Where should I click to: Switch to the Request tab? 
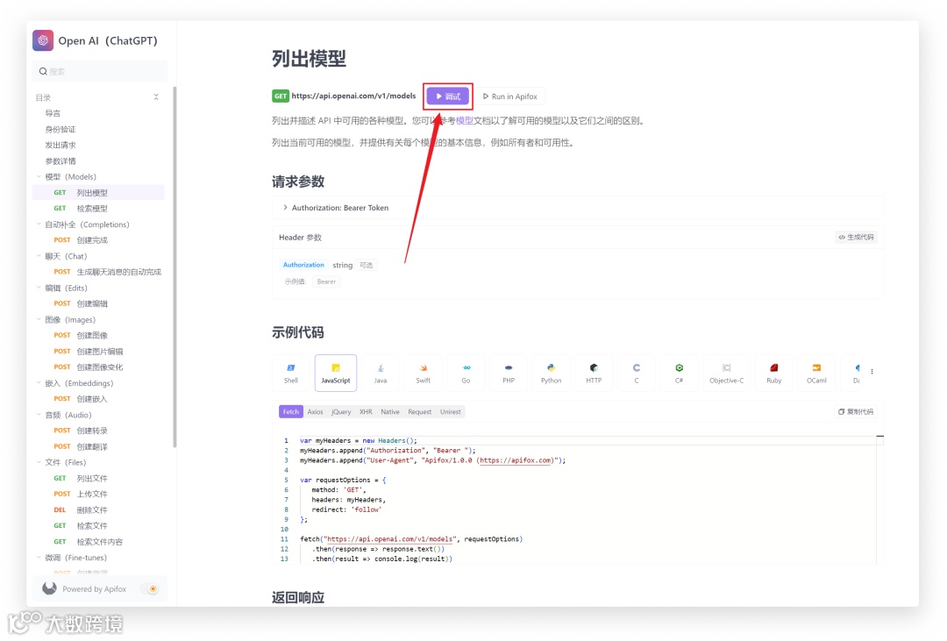pos(420,411)
